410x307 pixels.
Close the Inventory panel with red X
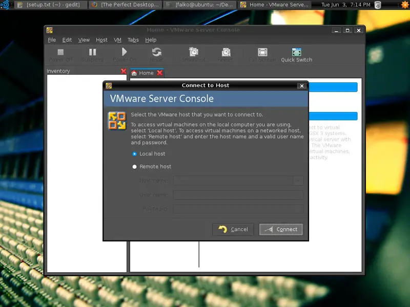[x=124, y=71]
